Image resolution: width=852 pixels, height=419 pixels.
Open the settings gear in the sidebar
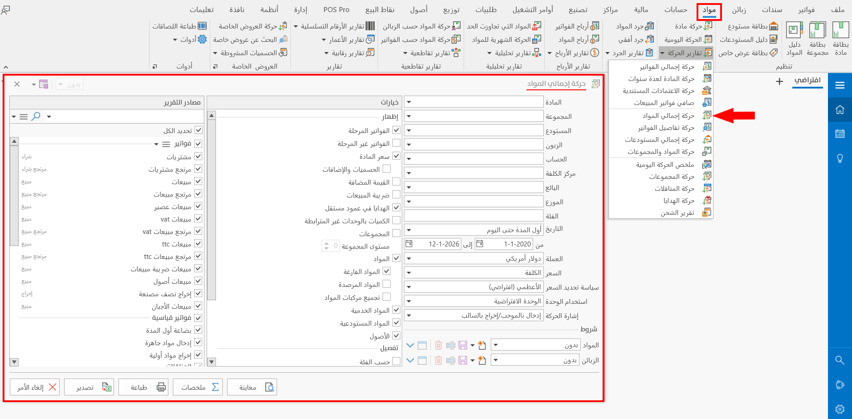[x=840, y=409]
